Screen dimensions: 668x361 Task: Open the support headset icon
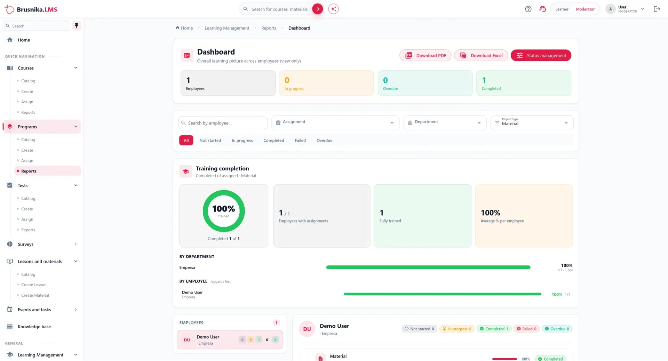tap(542, 9)
